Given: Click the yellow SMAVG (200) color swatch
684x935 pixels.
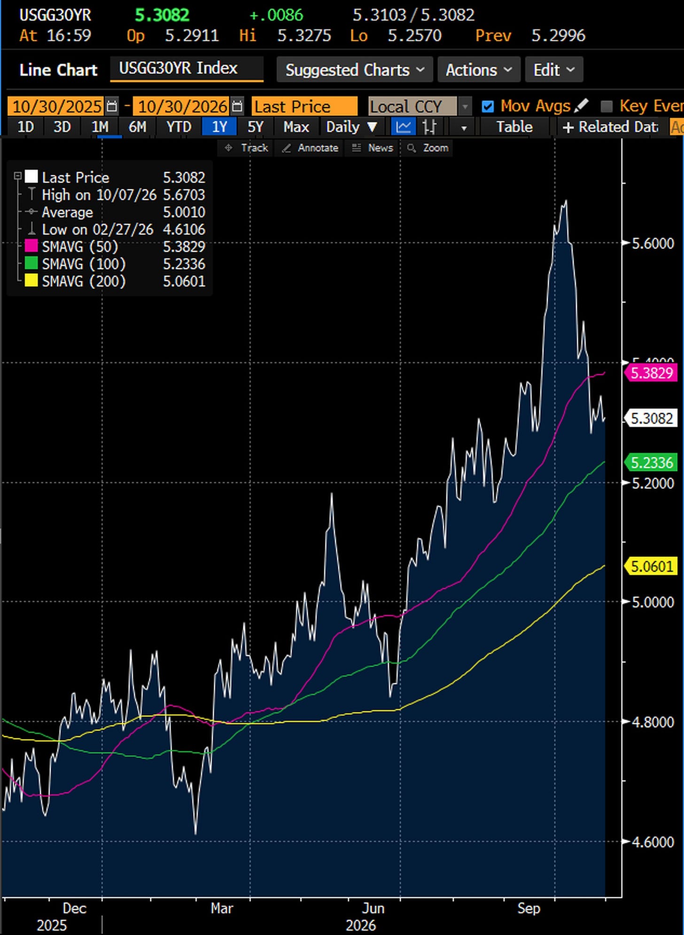Looking at the screenshot, I should [31, 281].
